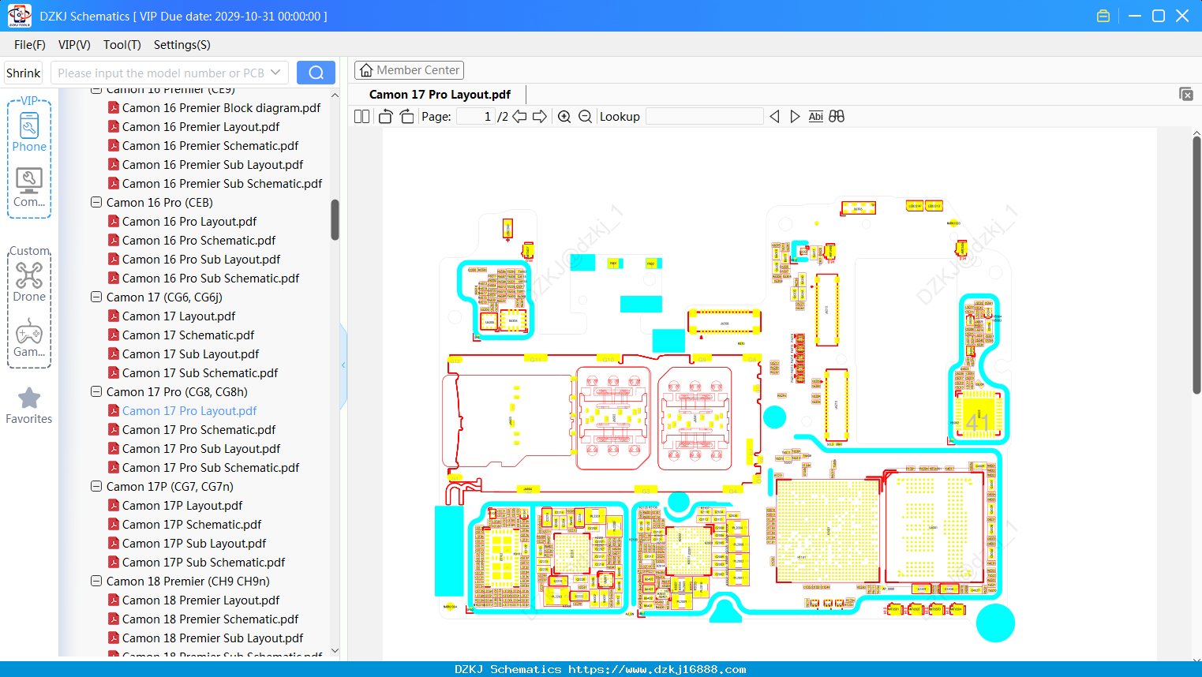
Task: Click the document view scrollbar thumb
Action: pyautogui.click(x=1196, y=265)
